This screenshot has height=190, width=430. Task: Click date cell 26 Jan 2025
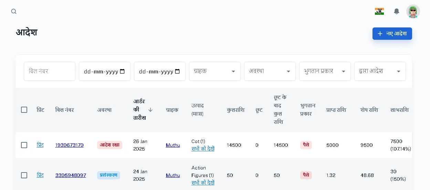(x=140, y=145)
